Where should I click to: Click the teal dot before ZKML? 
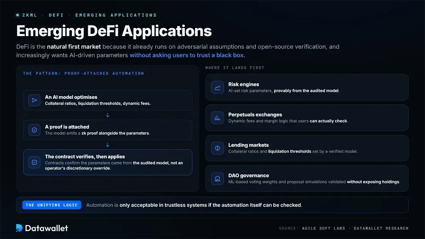tap(17, 15)
